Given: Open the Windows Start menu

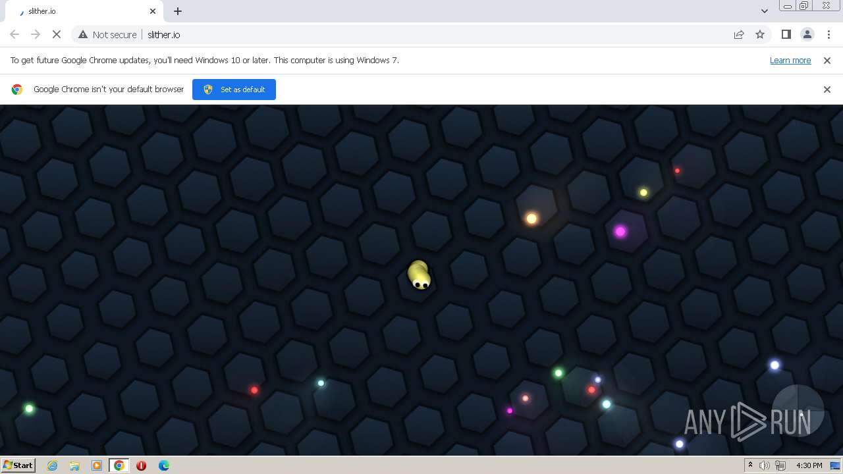Looking at the screenshot, I should [x=18, y=465].
